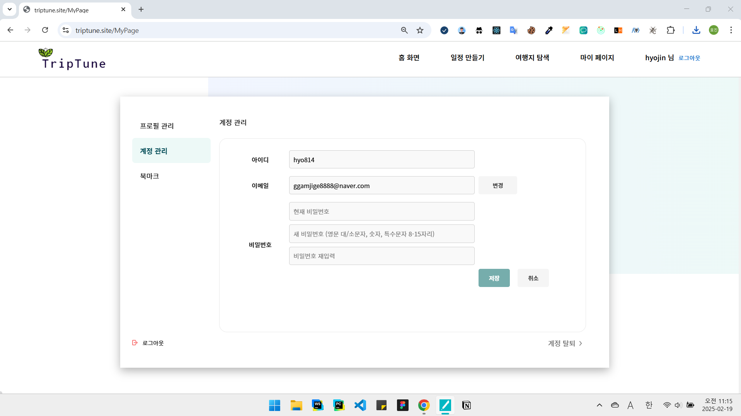The image size is (741, 416).
Task: Select 북마크 in the sidebar menu
Action: [x=150, y=176]
